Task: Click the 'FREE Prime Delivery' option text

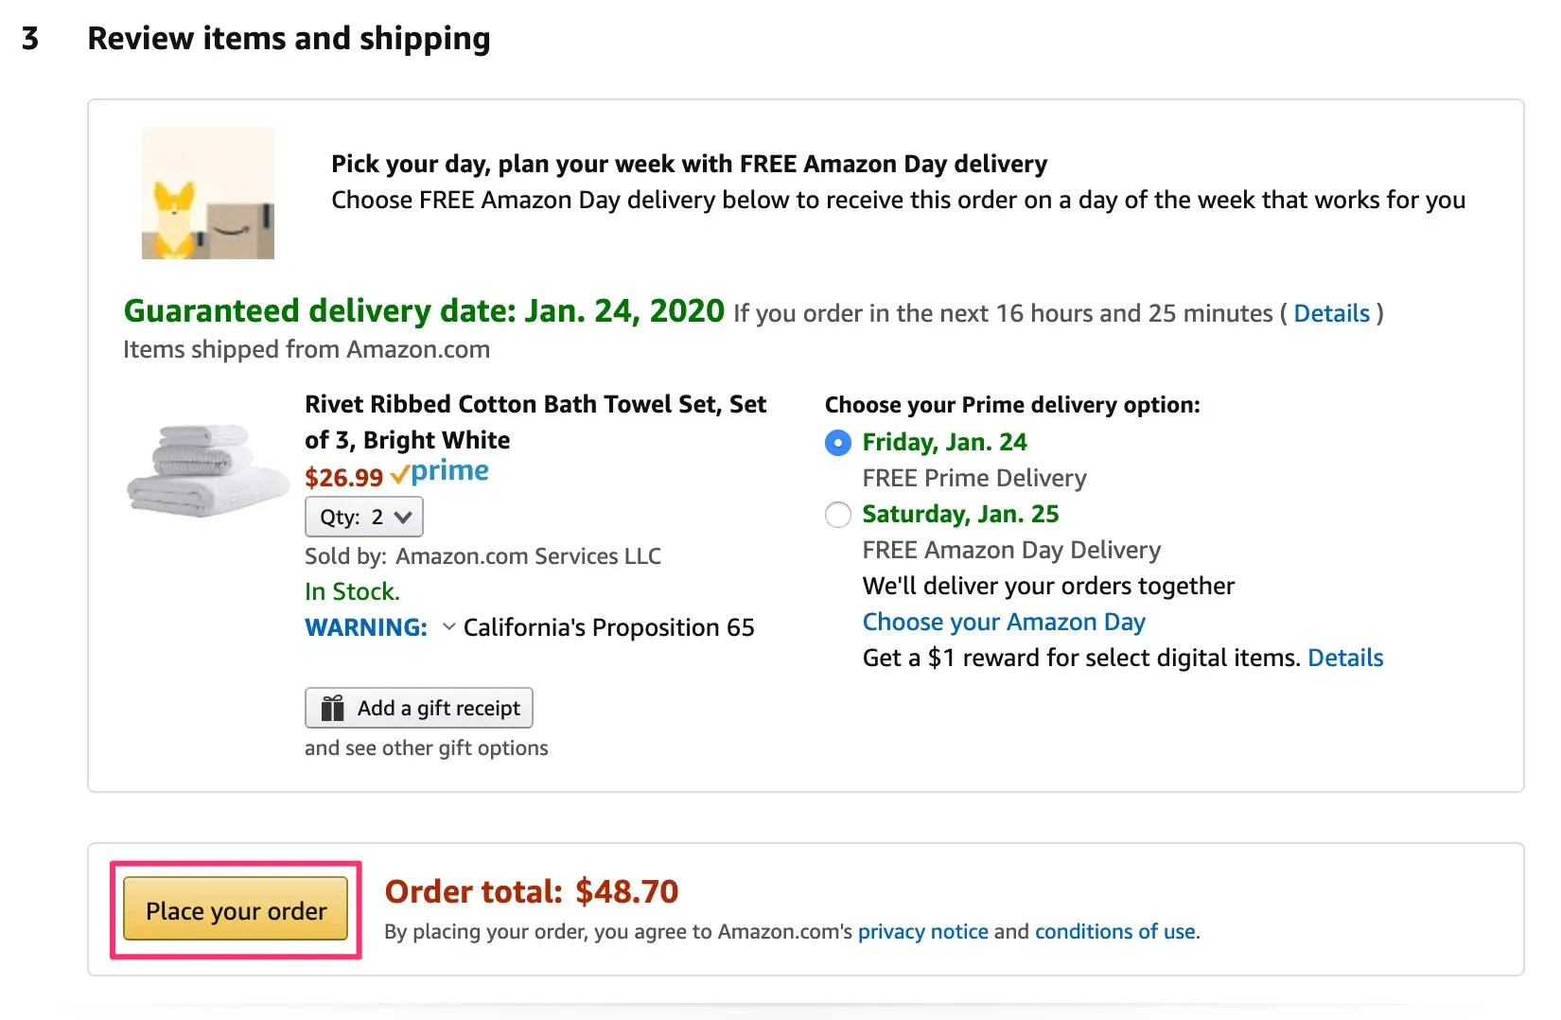Action: click(974, 478)
